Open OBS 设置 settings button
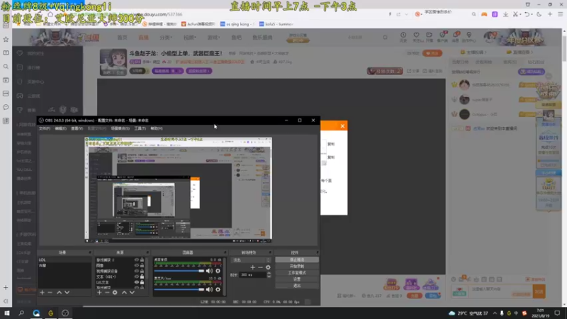Screen dimensions: 567x319 click(x=297, y=279)
